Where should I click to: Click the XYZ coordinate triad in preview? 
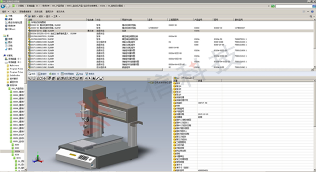coord(37,159)
